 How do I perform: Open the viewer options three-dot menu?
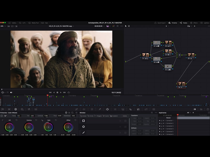pyautogui.click(x=122, y=26)
